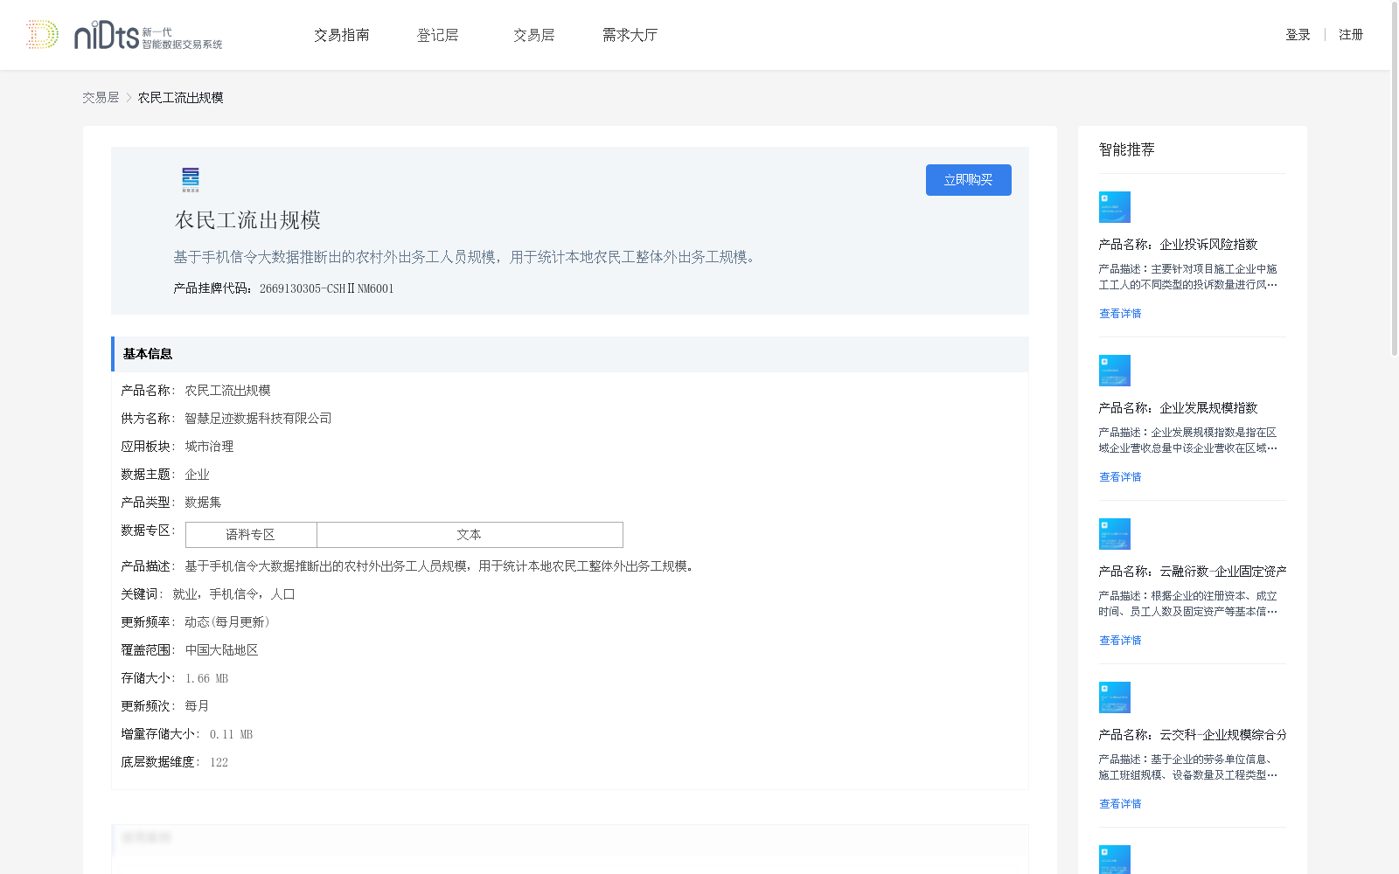Click the 企业投诉风险指数 product thumbnail
This screenshot has width=1399, height=874.
click(x=1115, y=207)
